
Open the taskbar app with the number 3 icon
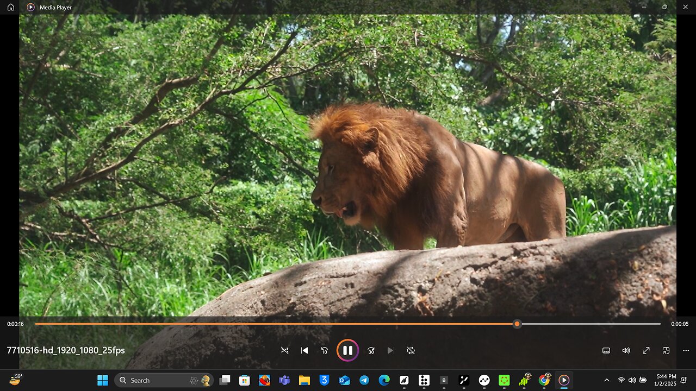(324, 380)
